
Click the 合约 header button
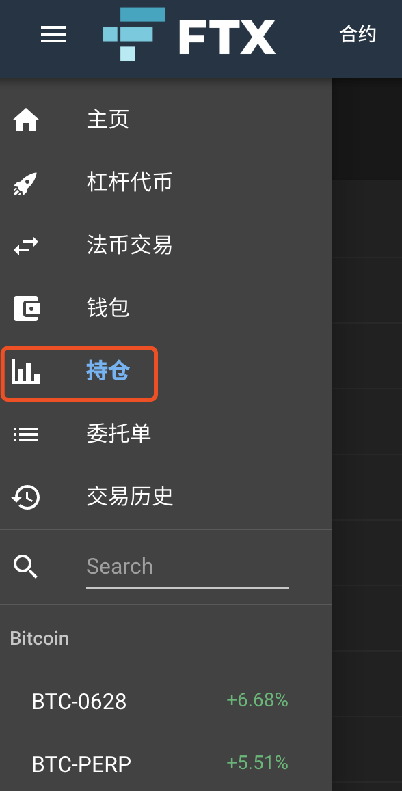click(358, 34)
